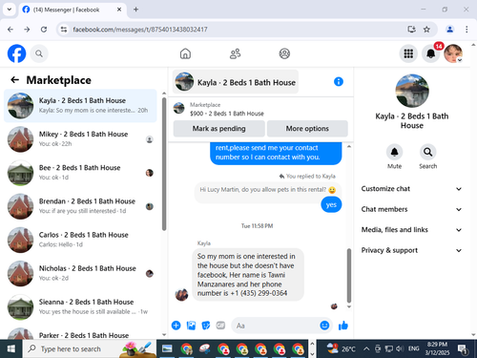Expand Privacy & support section
Viewport: 477px width, 358px height.
(411, 250)
